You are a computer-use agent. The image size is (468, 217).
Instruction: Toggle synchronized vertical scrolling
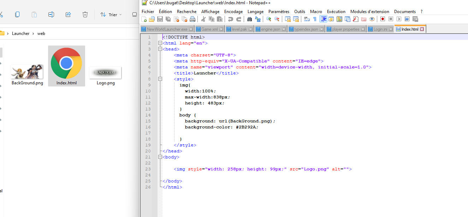point(288,19)
